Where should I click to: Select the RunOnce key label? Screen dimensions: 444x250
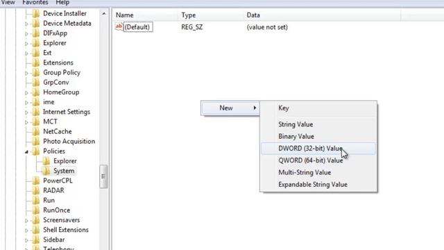pos(57,210)
